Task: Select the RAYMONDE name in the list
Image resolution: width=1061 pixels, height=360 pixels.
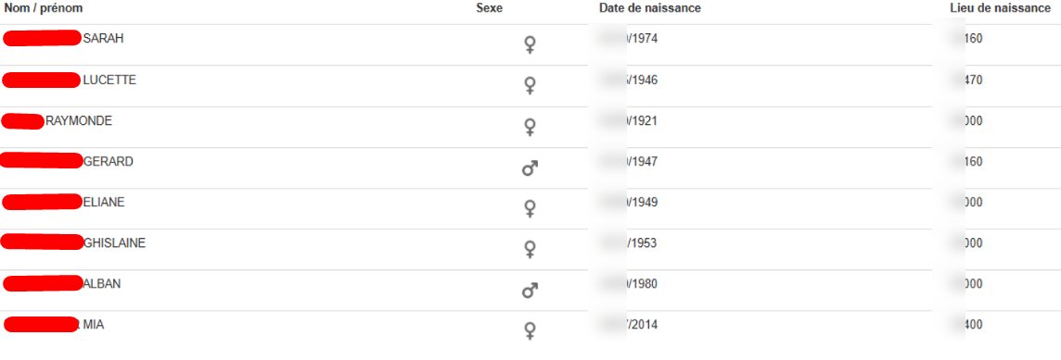Action: (79, 121)
